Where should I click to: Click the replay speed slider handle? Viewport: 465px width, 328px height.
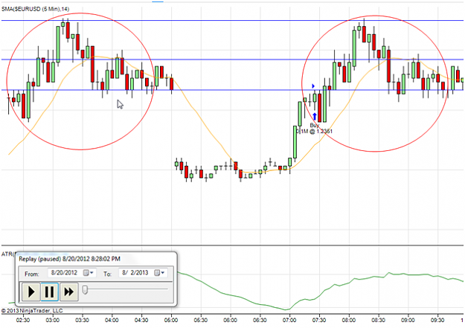85,290
